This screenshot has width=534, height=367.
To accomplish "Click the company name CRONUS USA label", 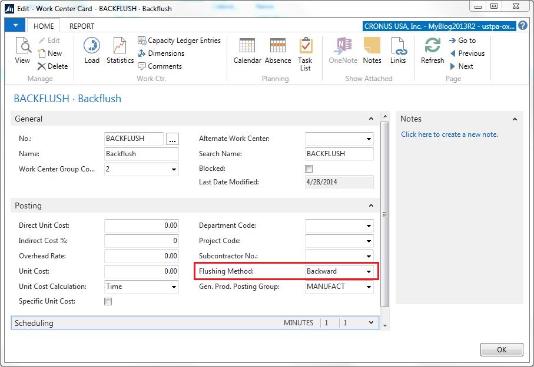I will pyautogui.click(x=439, y=26).
